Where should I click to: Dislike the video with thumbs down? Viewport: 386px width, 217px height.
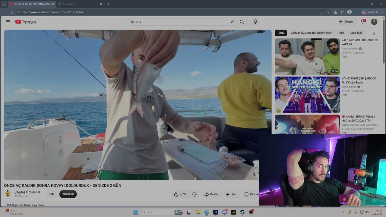click(x=195, y=194)
